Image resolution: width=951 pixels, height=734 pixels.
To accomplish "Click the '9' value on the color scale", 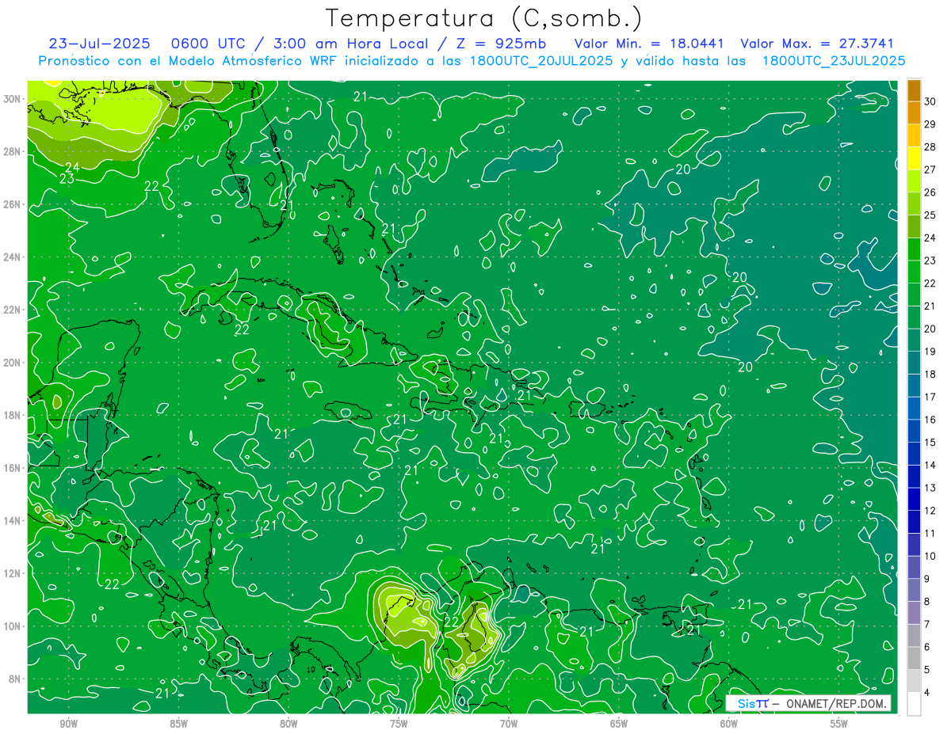I will click(927, 579).
